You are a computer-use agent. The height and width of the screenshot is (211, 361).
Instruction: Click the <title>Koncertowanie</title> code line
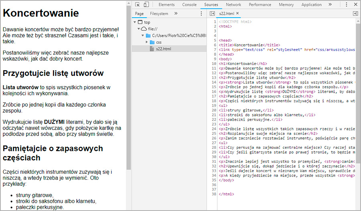(249, 45)
